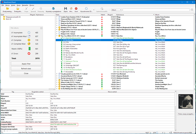Click the Apply filter button
Image resolution: width=196 pixels, height=134 pixels.
point(26,64)
